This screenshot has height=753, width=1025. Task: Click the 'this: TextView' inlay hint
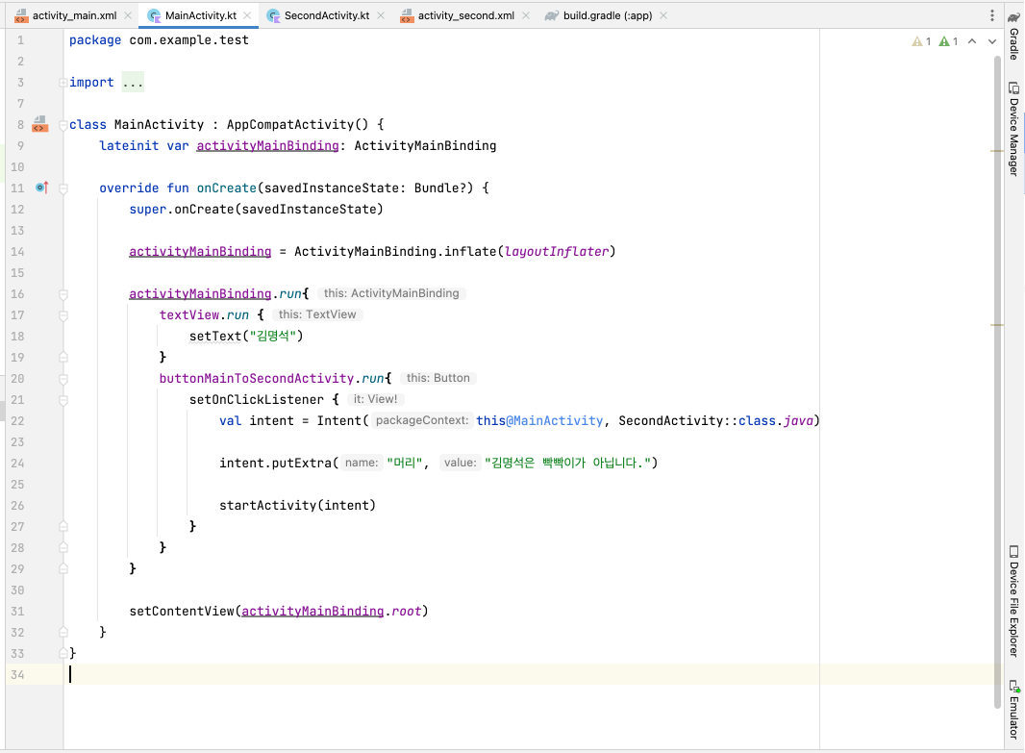click(x=317, y=314)
